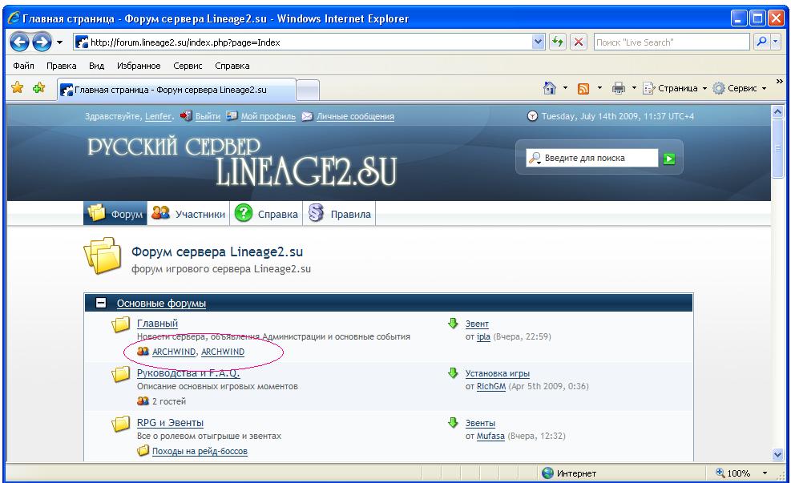Open the Вид menu
This screenshot has width=791, height=483.
point(96,66)
